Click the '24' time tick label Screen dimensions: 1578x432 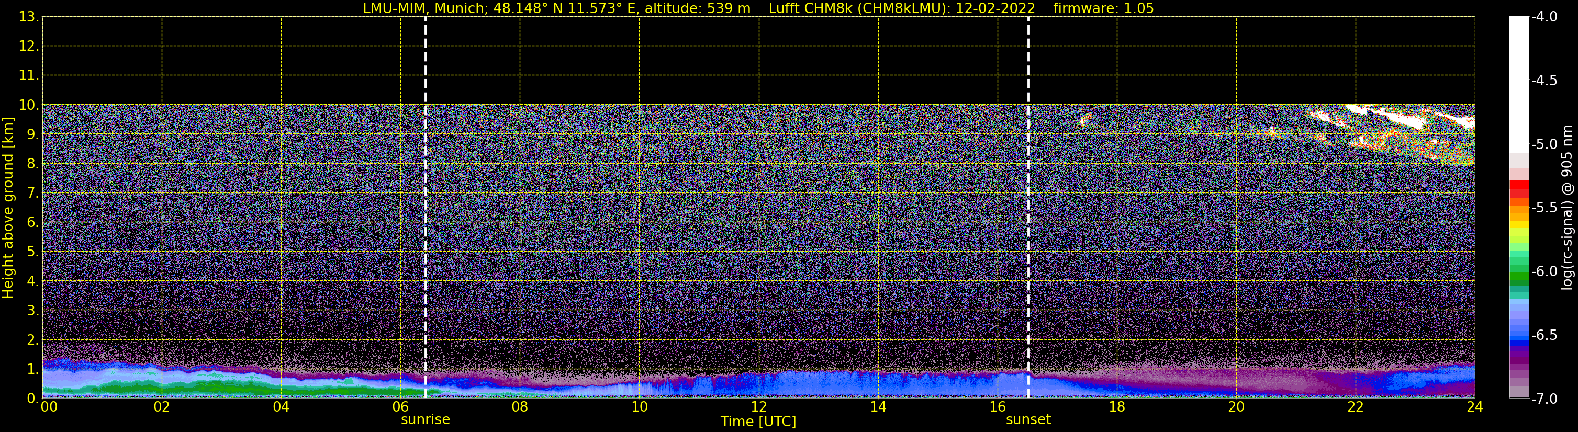pos(1475,407)
